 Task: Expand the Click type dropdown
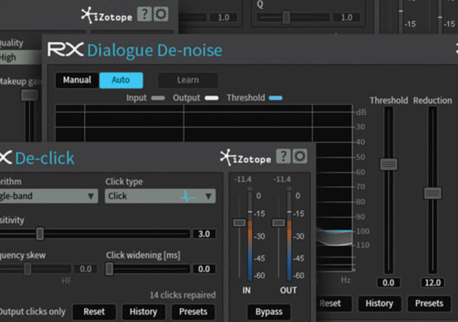click(209, 196)
